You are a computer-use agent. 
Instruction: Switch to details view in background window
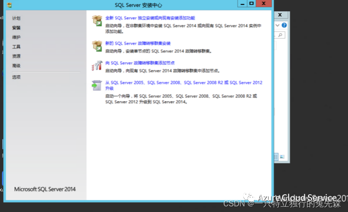[276, 157]
